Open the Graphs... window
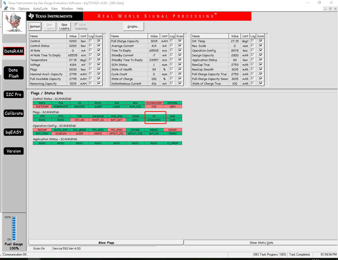338x260 pixels. (134, 26)
